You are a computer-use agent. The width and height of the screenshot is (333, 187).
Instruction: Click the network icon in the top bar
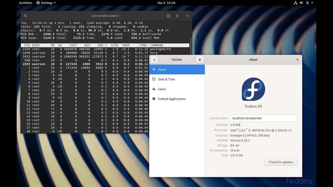[296, 3]
